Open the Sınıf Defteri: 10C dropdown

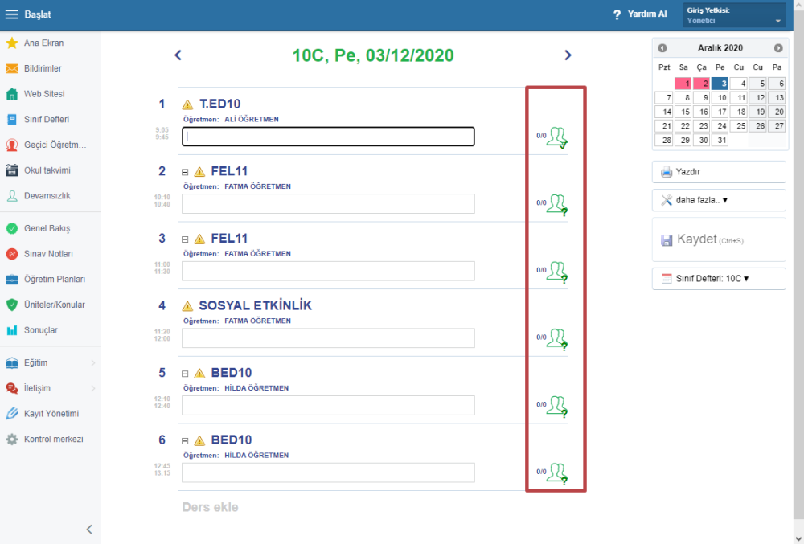pos(719,279)
